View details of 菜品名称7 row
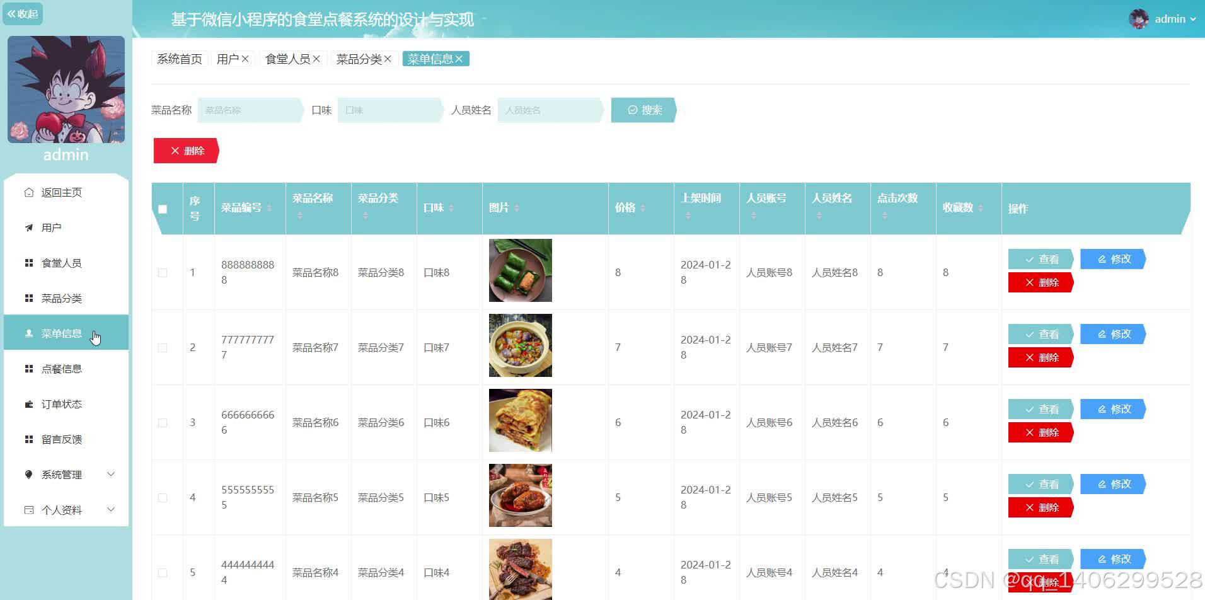1205x600 pixels. click(x=1041, y=334)
